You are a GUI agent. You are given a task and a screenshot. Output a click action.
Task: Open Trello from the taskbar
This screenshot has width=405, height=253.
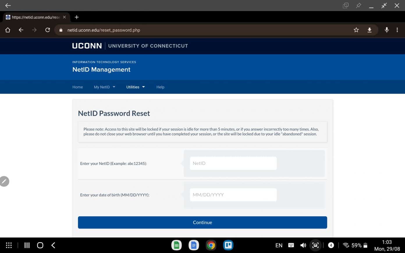(228, 245)
